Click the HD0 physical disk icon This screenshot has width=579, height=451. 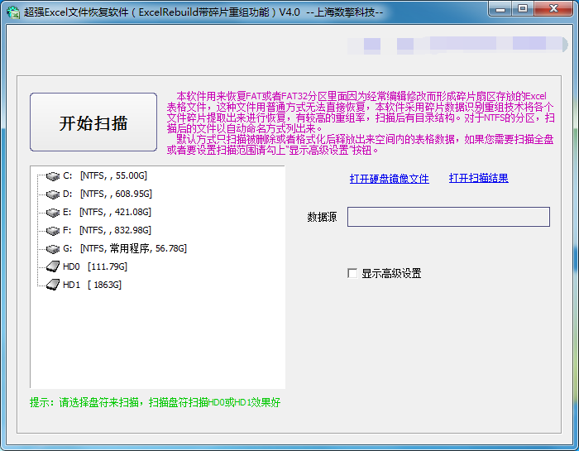(x=53, y=266)
